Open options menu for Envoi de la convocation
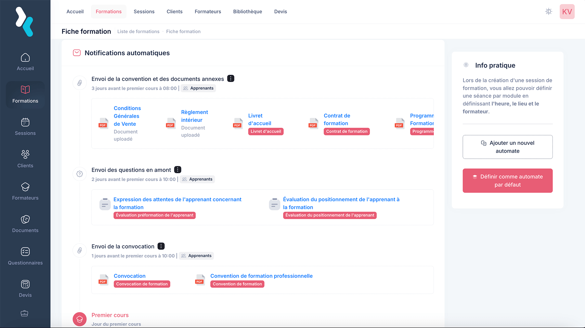Screen dimensions: 585x328 [161, 246]
